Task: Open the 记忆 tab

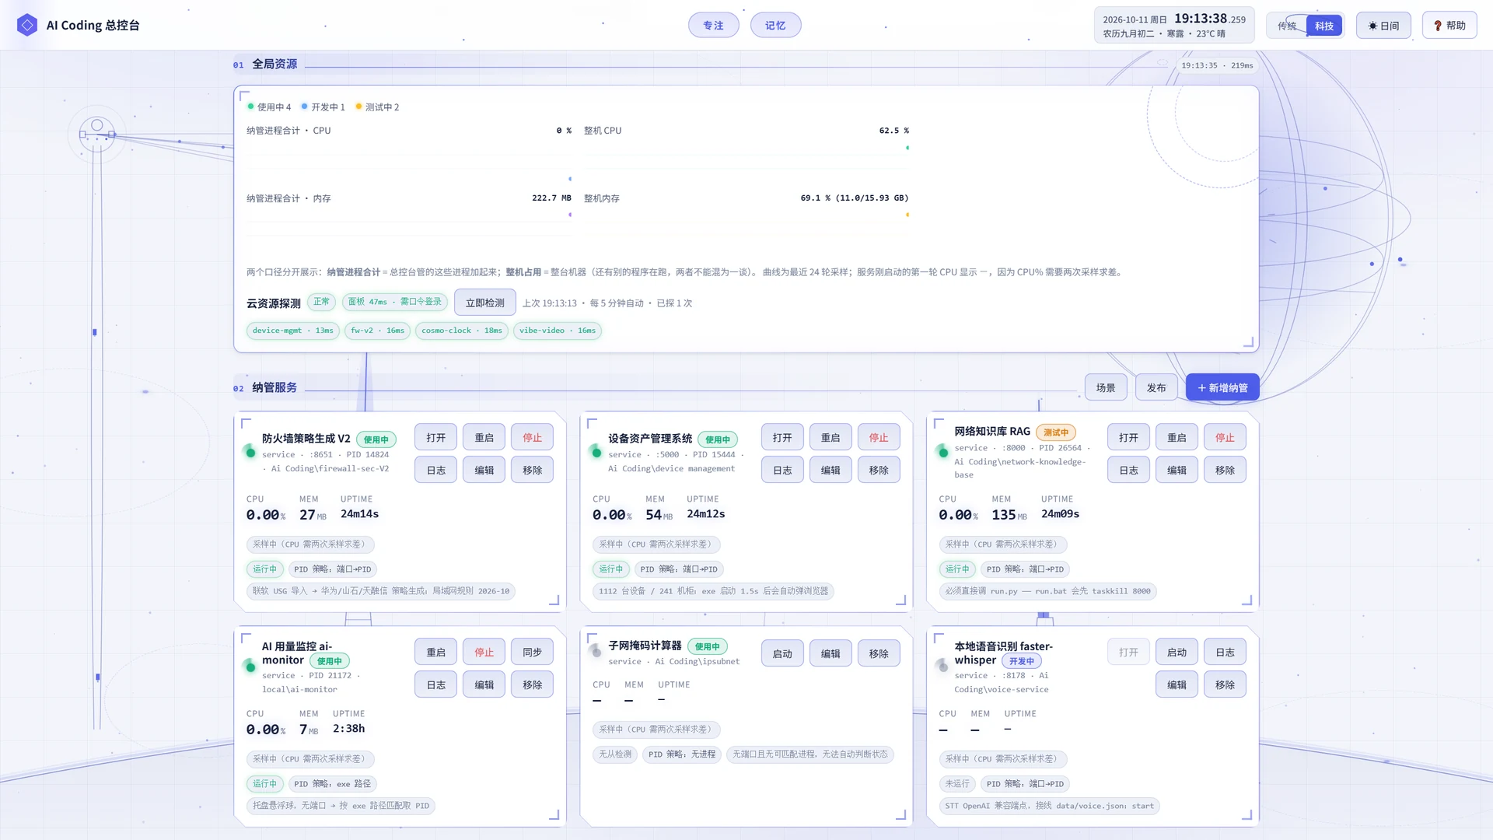Action: 775,26
